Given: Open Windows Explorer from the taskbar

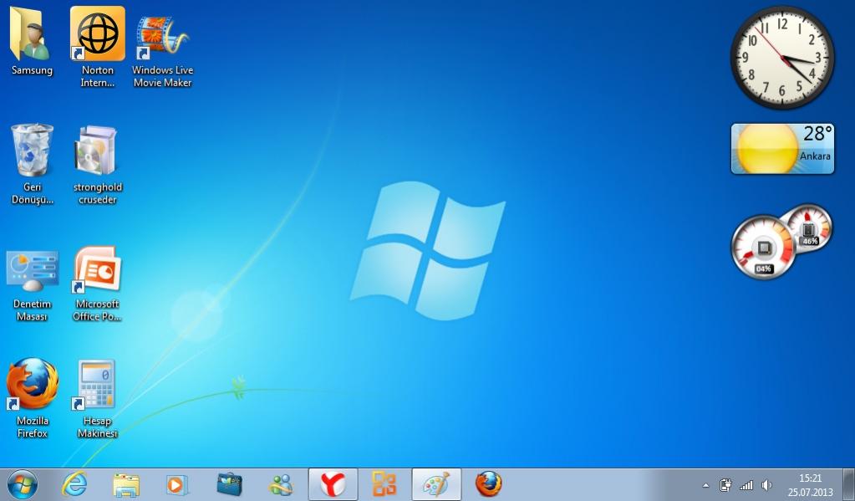Looking at the screenshot, I should click(126, 484).
